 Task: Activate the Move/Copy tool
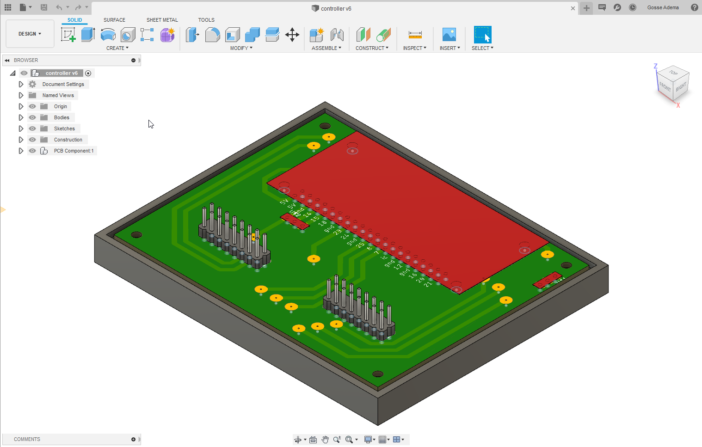(292, 35)
